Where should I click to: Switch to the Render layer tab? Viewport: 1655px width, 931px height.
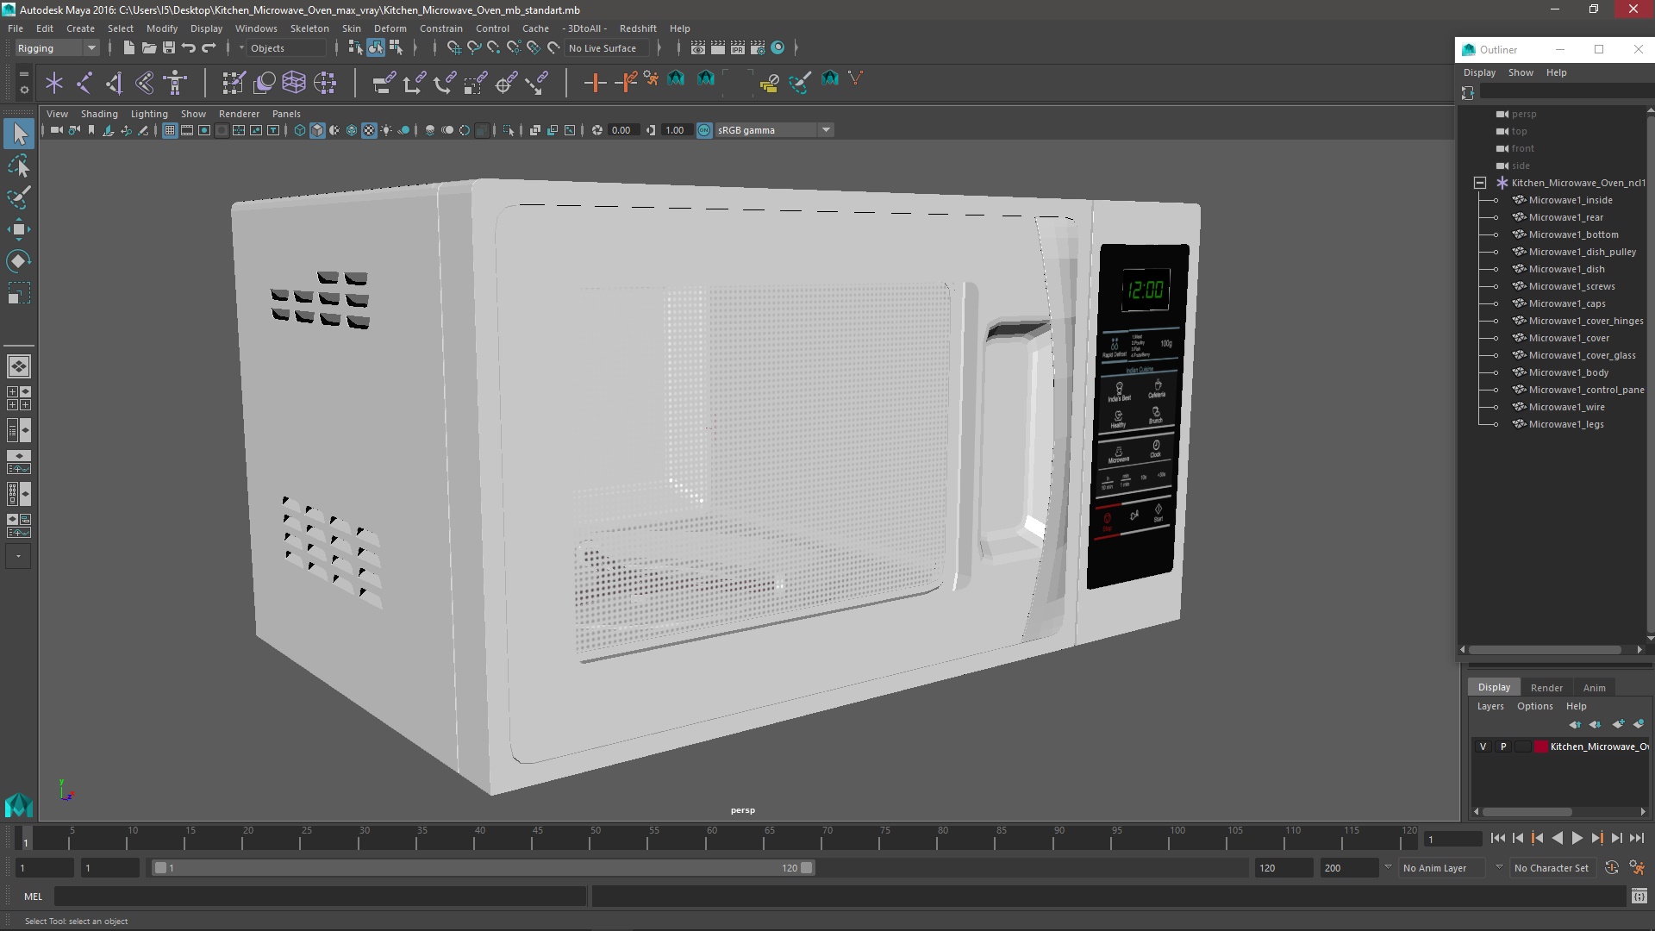point(1546,688)
